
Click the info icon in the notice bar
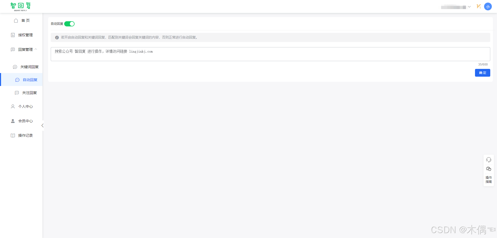(x=57, y=38)
